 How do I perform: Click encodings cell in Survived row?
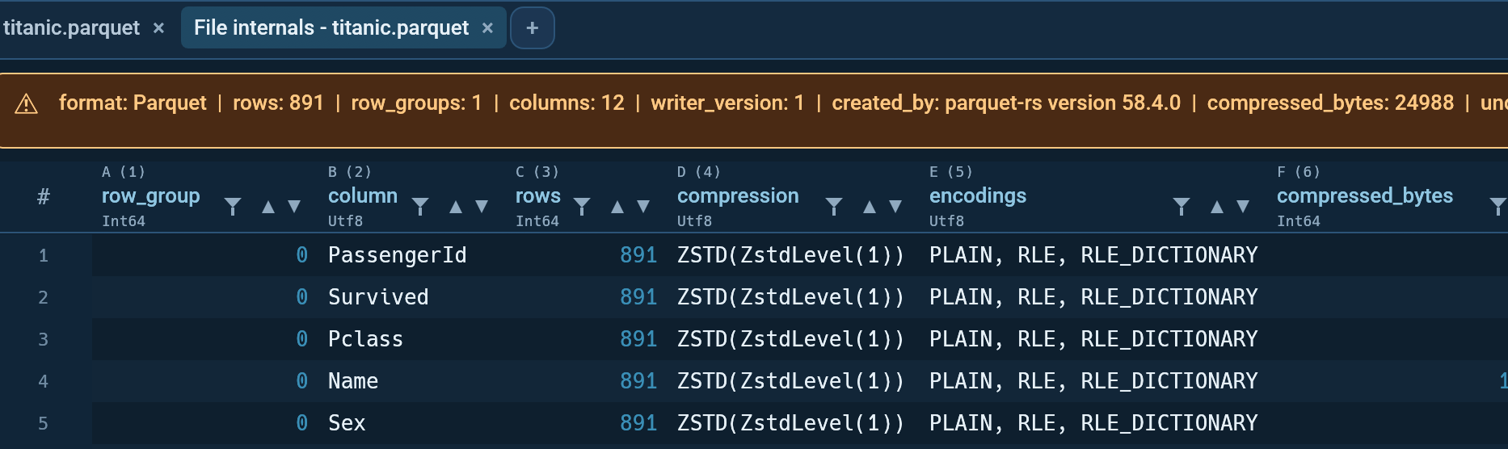pyautogui.click(x=1093, y=297)
